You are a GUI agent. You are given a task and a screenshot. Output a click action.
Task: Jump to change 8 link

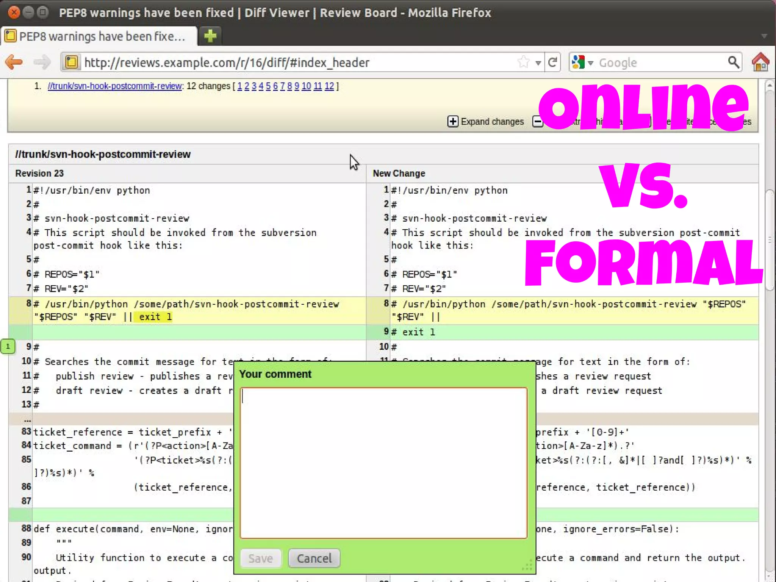click(289, 86)
